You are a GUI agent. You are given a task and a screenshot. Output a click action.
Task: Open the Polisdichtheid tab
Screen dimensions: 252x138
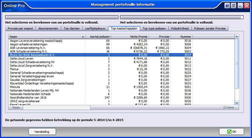[x=180, y=28]
